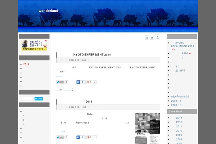Open the seminar flyer thumbnail image
216x144 pixels.
(148, 128)
